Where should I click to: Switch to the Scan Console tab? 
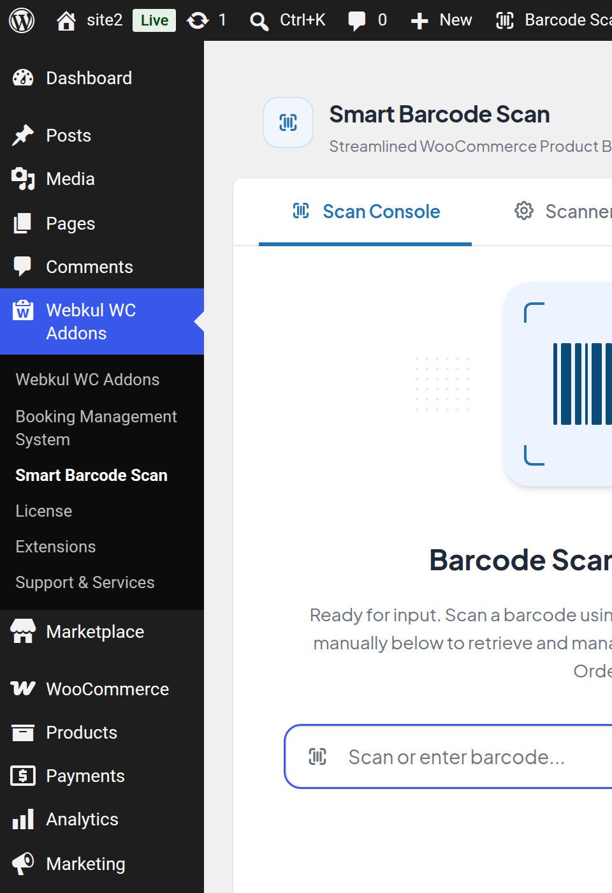(x=365, y=212)
